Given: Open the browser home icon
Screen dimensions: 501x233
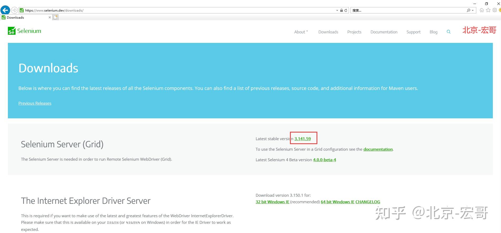Looking at the screenshot, I should [482, 10].
